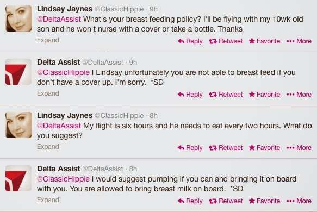
Task: Favorite the first Lindsay Jaynes tweet
Action: (x=264, y=41)
